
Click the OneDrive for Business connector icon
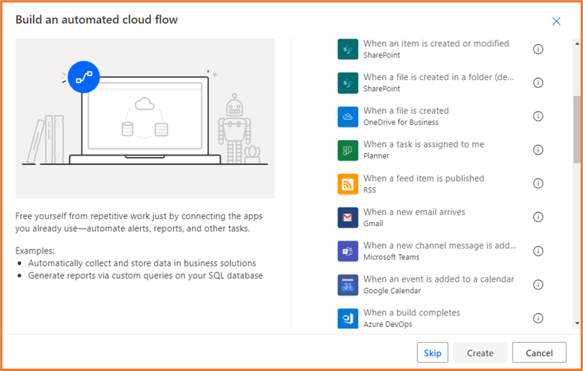347,116
